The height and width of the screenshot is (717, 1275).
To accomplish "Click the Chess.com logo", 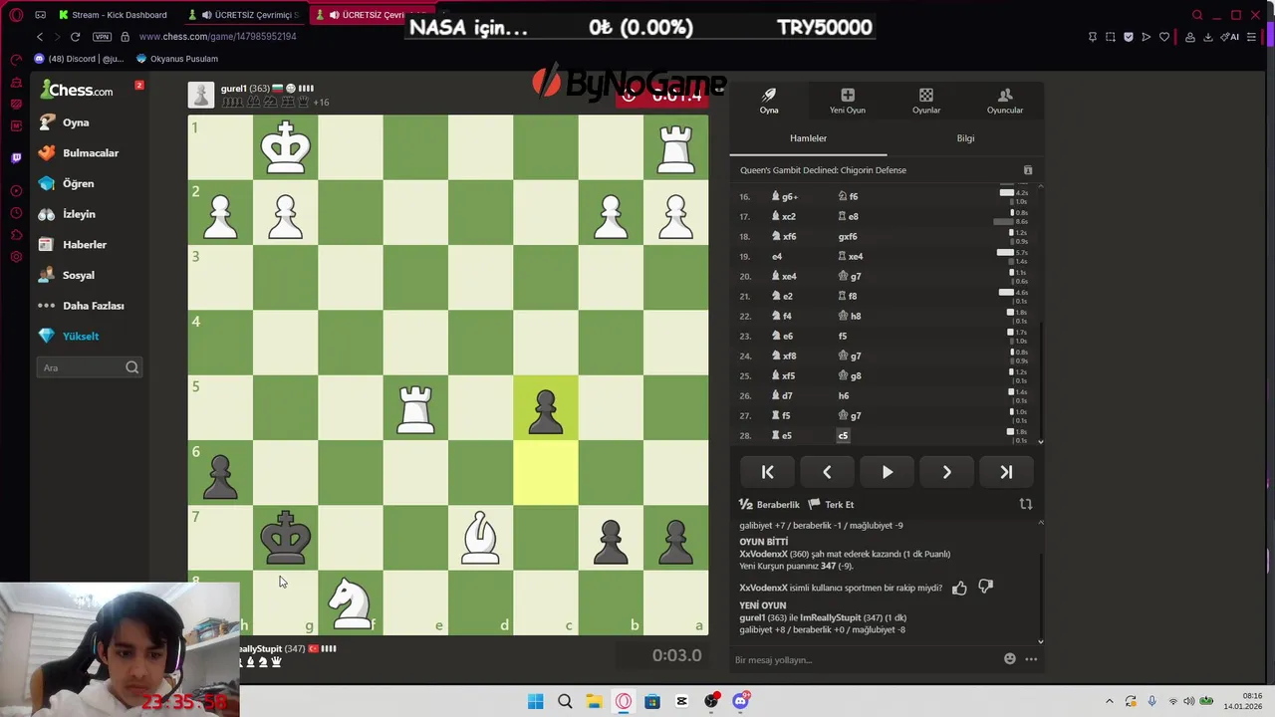I will click(77, 91).
